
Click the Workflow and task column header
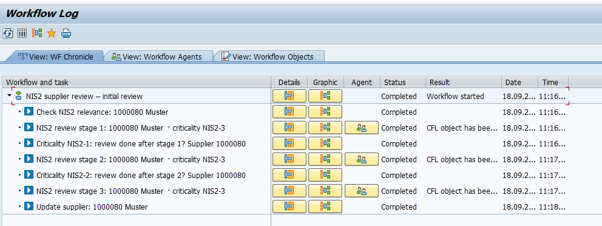pyautogui.click(x=137, y=82)
